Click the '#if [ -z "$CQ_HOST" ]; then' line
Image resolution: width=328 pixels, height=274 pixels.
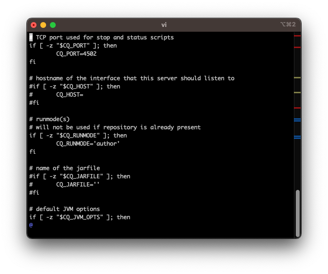75,87
